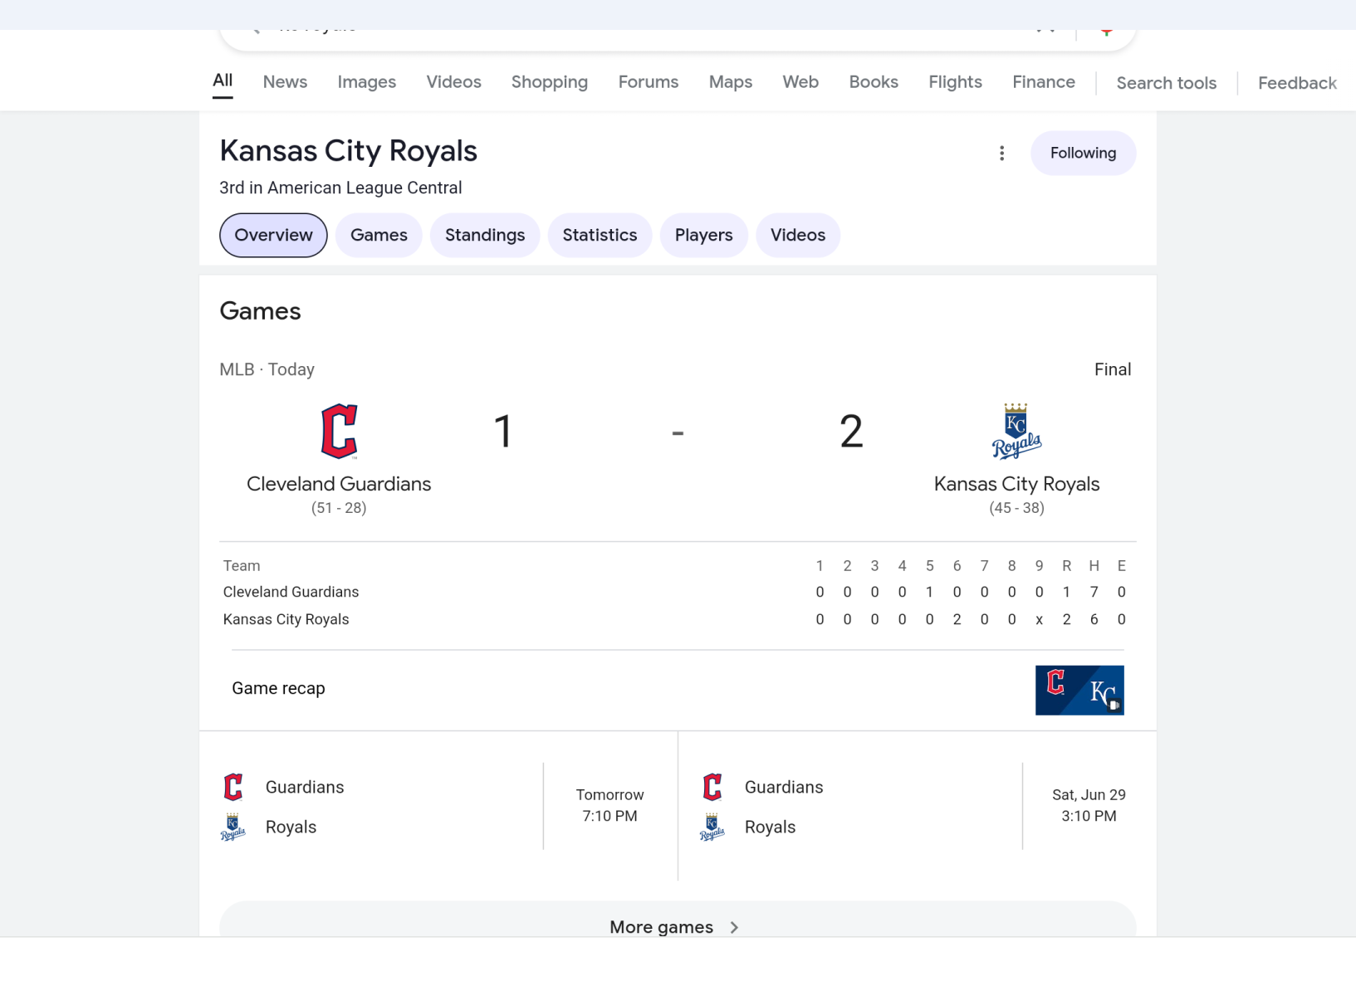The height and width of the screenshot is (996, 1356).
Task: Expand More games
Action: point(677,920)
